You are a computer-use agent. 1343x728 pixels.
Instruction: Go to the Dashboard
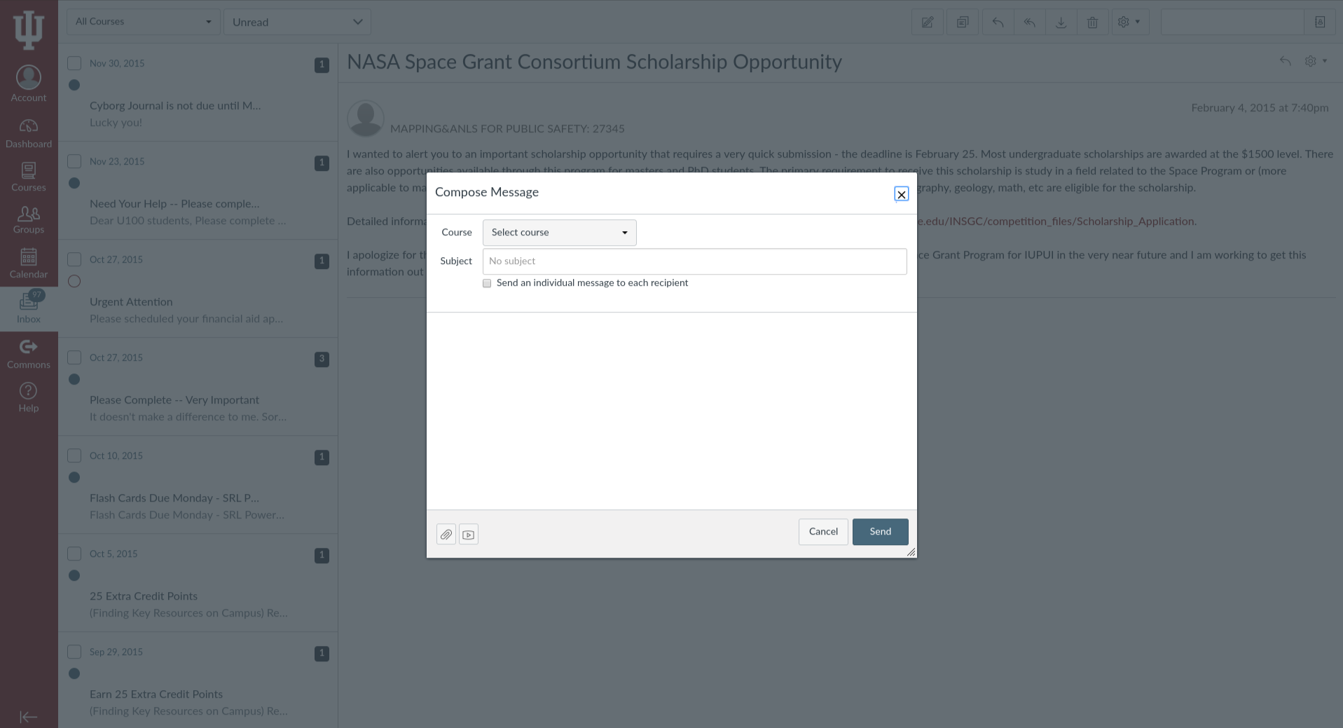point(29,133)
